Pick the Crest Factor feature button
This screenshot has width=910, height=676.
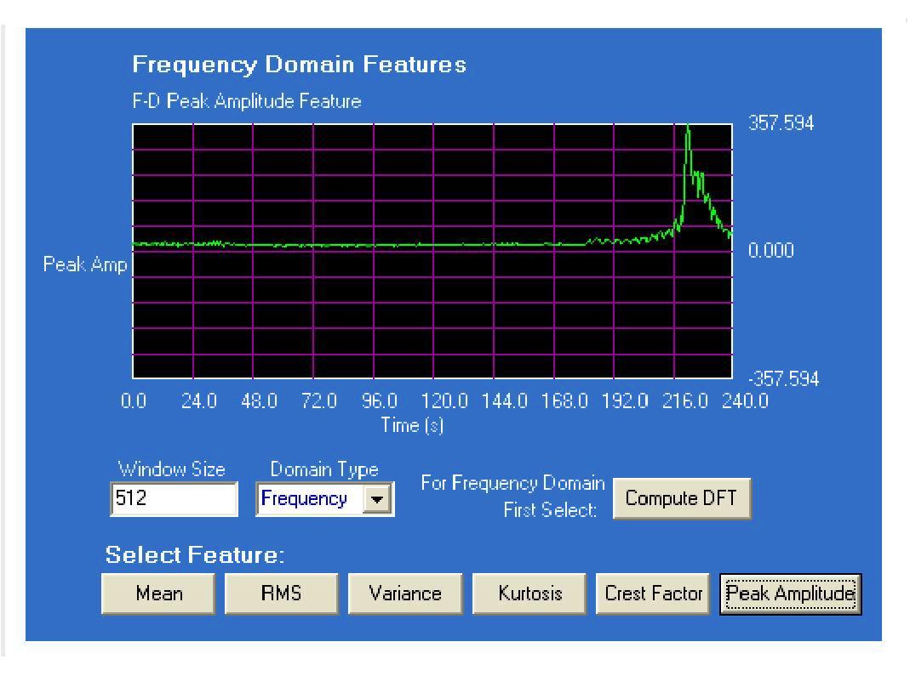[654, 594]
